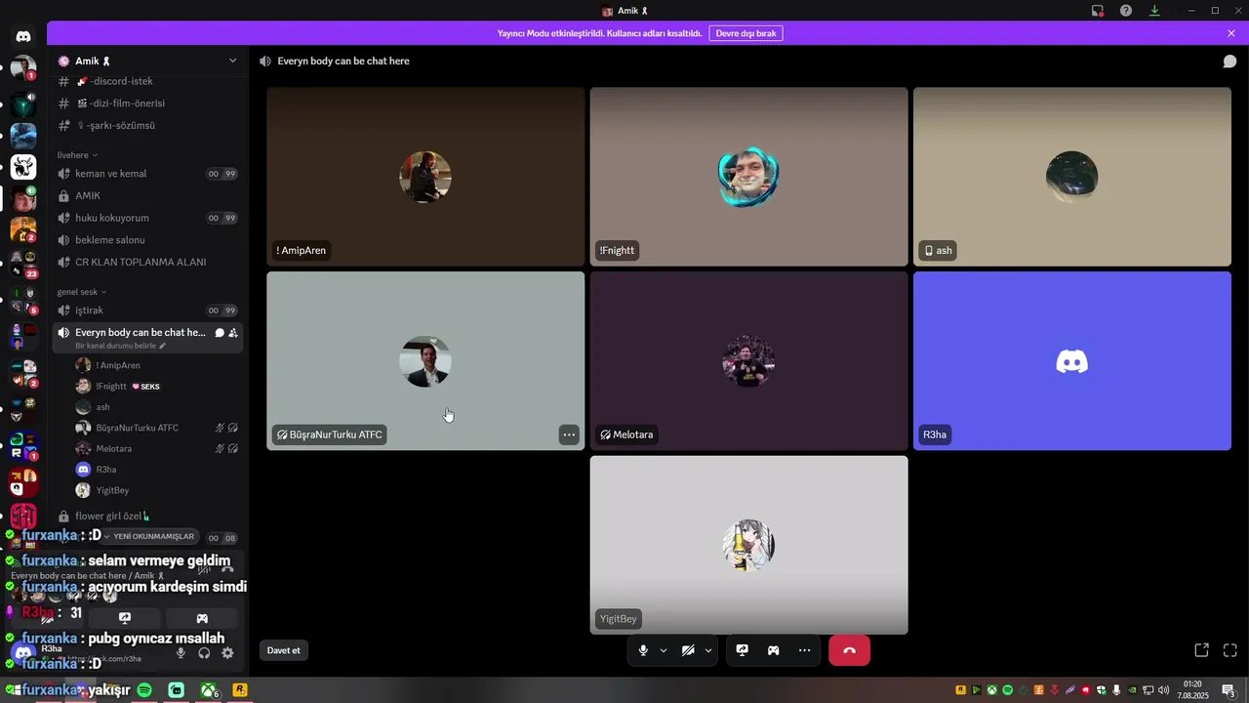
Task: Select R3ha in voice member list
Action: pyautogui.click(x=156, y=470)
